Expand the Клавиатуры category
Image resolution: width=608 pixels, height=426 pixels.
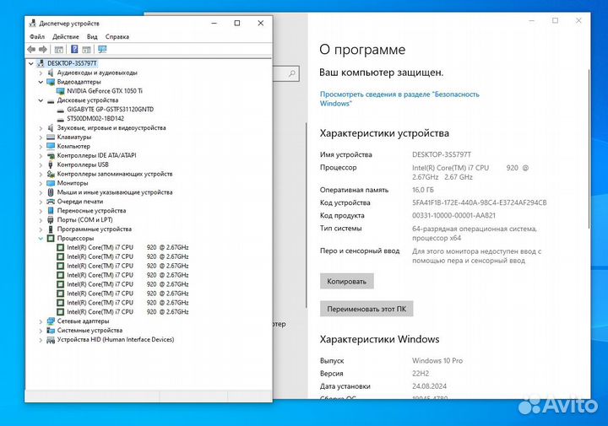[41, 138]
